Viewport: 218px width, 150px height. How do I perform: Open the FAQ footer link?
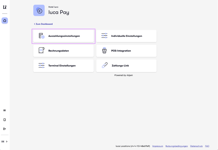click(207, 146)
